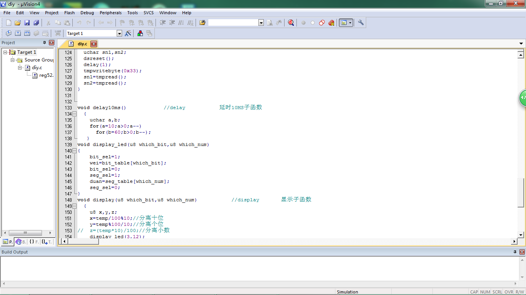Pin or unpin the Project panel
Image resolution: width=526 pixels, height=295 pixels.
click(44, 43)
